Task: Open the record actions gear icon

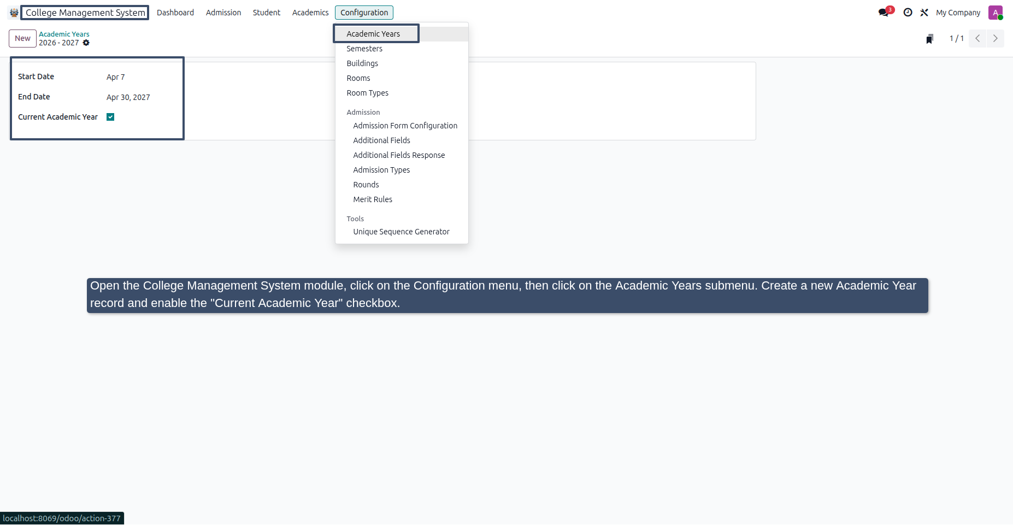Action: coord(86,43)
